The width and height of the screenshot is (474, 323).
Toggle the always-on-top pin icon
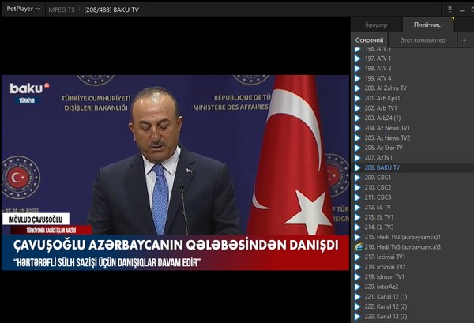(x=450, y=8)
